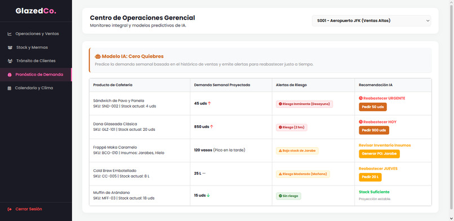Click SKU: GLZ-101 stock line

coord(124,130)
